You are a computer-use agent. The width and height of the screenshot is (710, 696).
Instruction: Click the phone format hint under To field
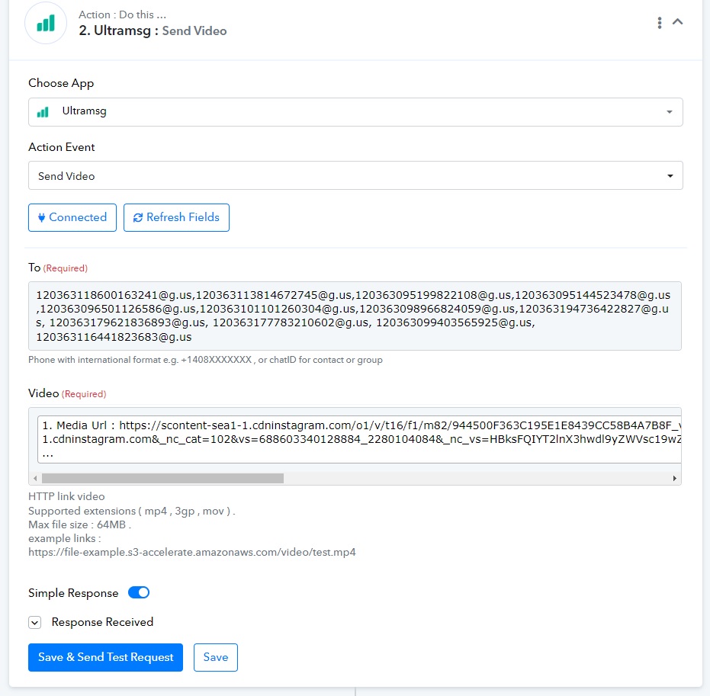point(205,360)
